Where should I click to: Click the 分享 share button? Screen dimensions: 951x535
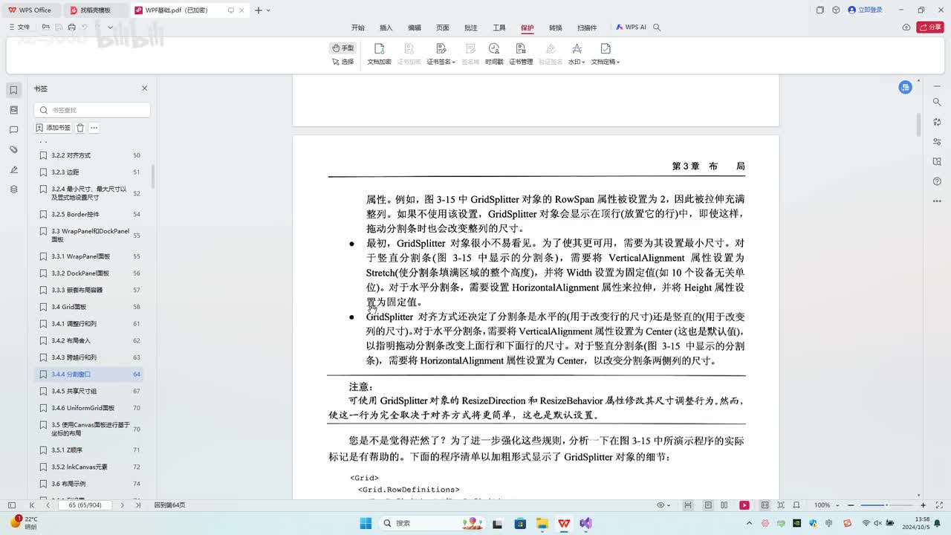click(930, 27)
